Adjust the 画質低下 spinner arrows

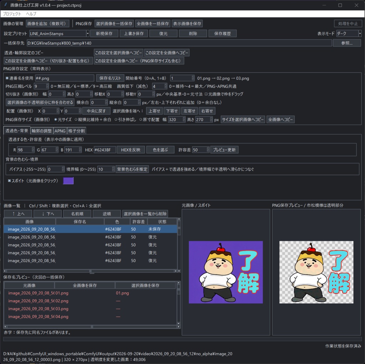pyautogui.click(x=165, y=86)
